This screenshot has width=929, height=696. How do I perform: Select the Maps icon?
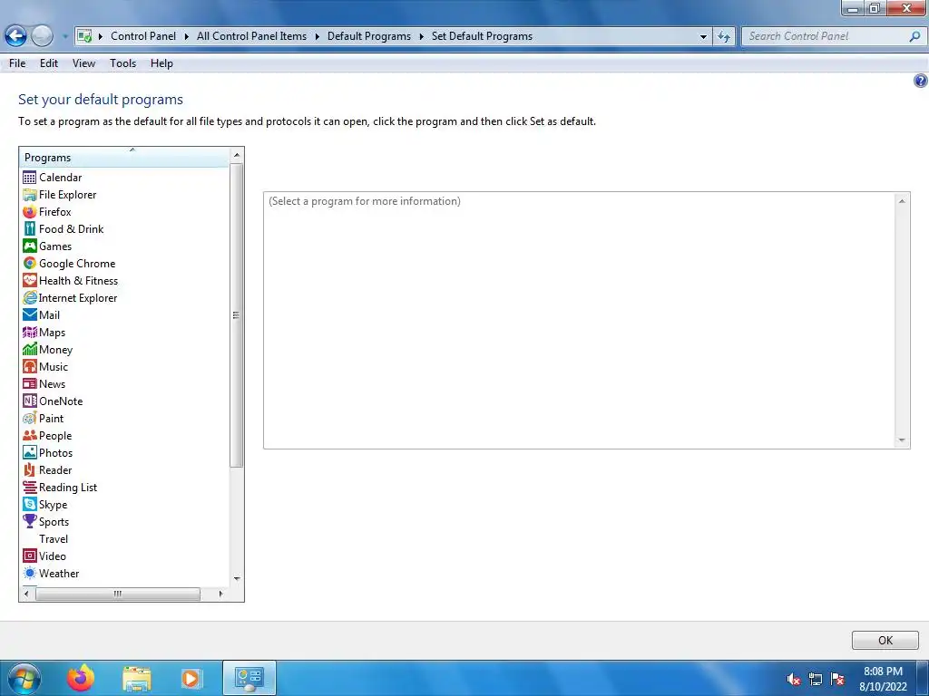pos(29,333)
